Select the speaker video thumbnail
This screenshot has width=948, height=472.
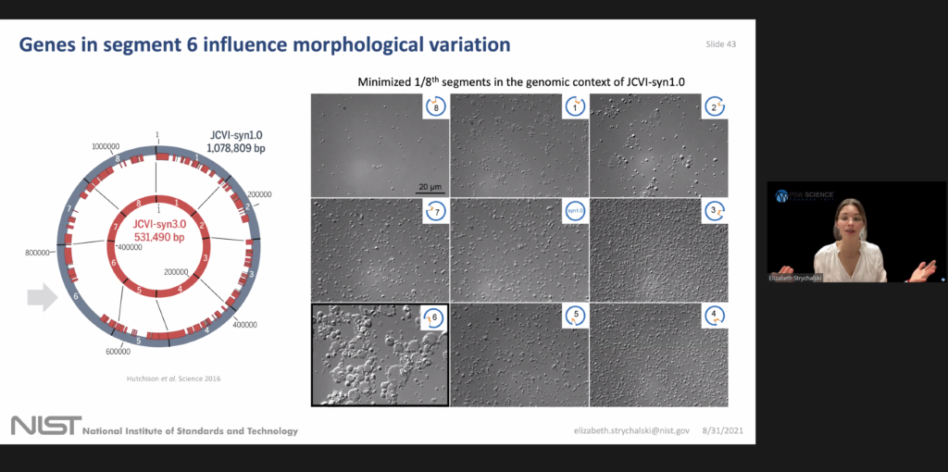tap(856, 231)
